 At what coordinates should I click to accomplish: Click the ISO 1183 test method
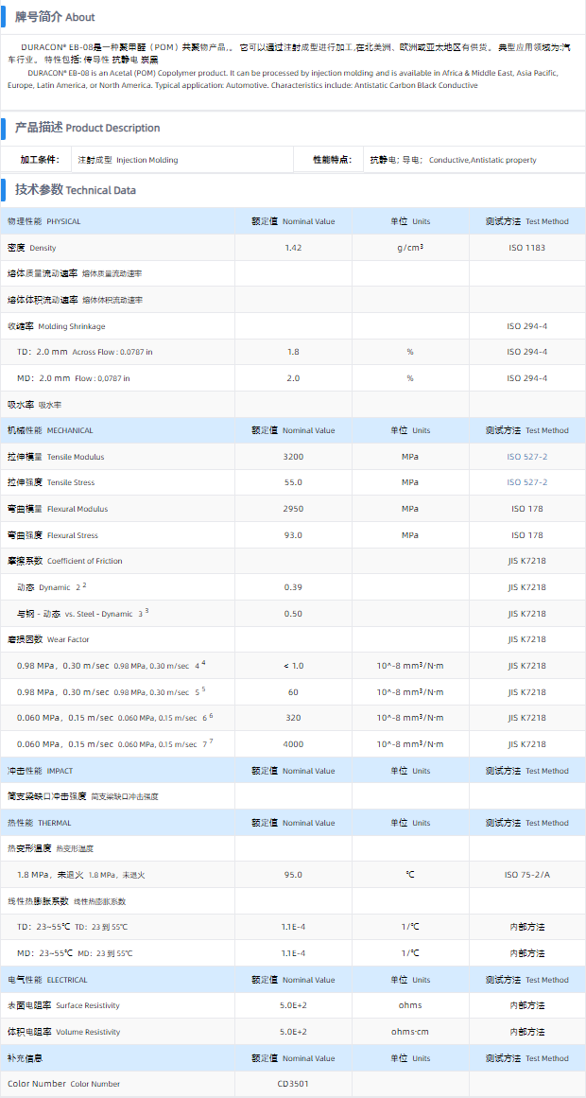(x=526, y=248)
